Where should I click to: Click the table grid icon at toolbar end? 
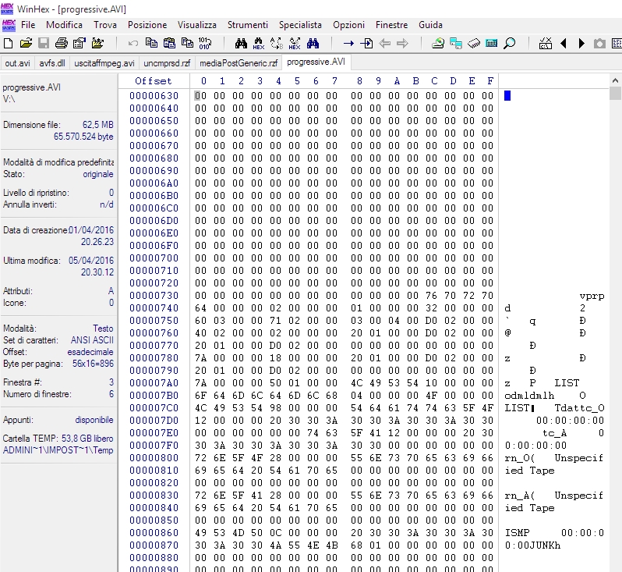click(617, 43)
